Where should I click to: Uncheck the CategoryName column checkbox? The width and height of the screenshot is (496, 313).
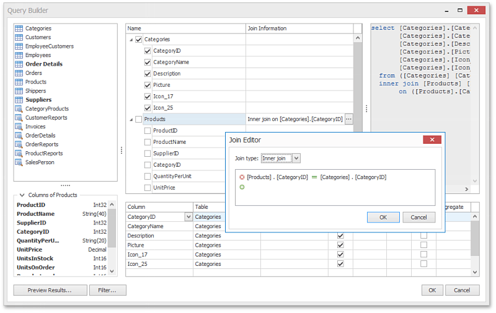(x=148, y=62)
